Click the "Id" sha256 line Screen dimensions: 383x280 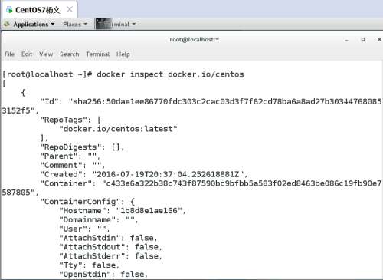(x=211, y=102)
